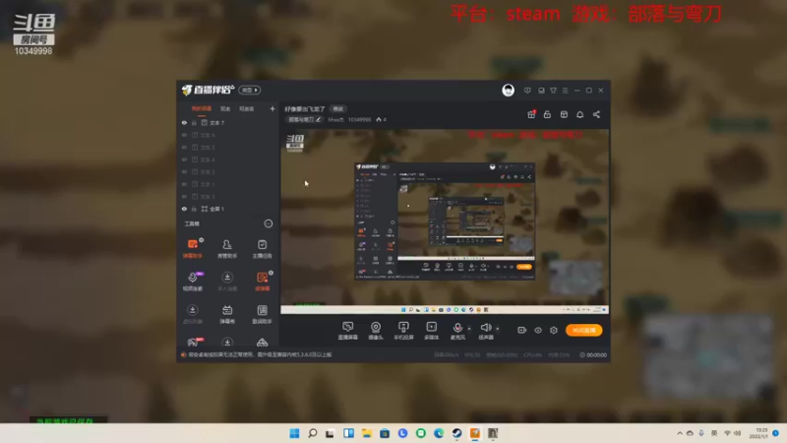Show the hidden 文本 2 layer
787x443 pixels.
click(x=184, y=171)
